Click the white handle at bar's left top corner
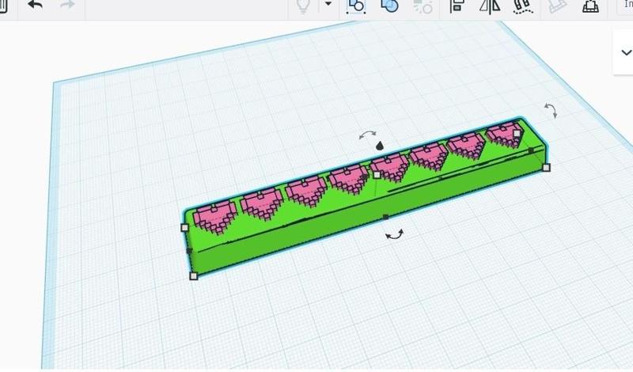The width and height of the screenshot is (633, 372). (x=185, y=227)
